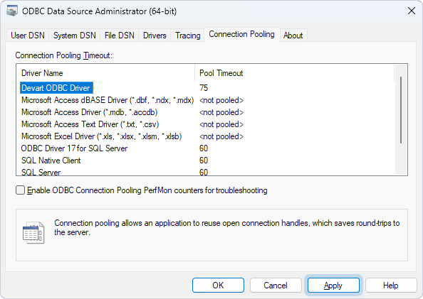Image resolution: width=423 pixels, height=299 pixels.
Task: Click the 60 timeout for the SQL Server row
Action: 204,173
